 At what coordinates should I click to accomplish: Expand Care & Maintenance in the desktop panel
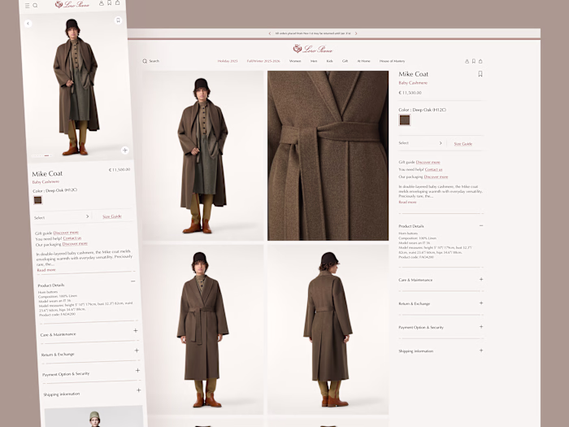(x=481, y=280)
